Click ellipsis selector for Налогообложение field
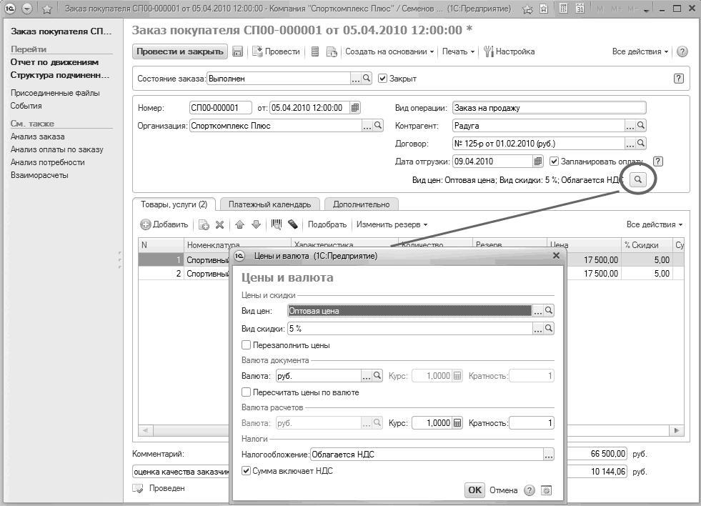Viewport: 701px width, 506px height. pos(549,455)
